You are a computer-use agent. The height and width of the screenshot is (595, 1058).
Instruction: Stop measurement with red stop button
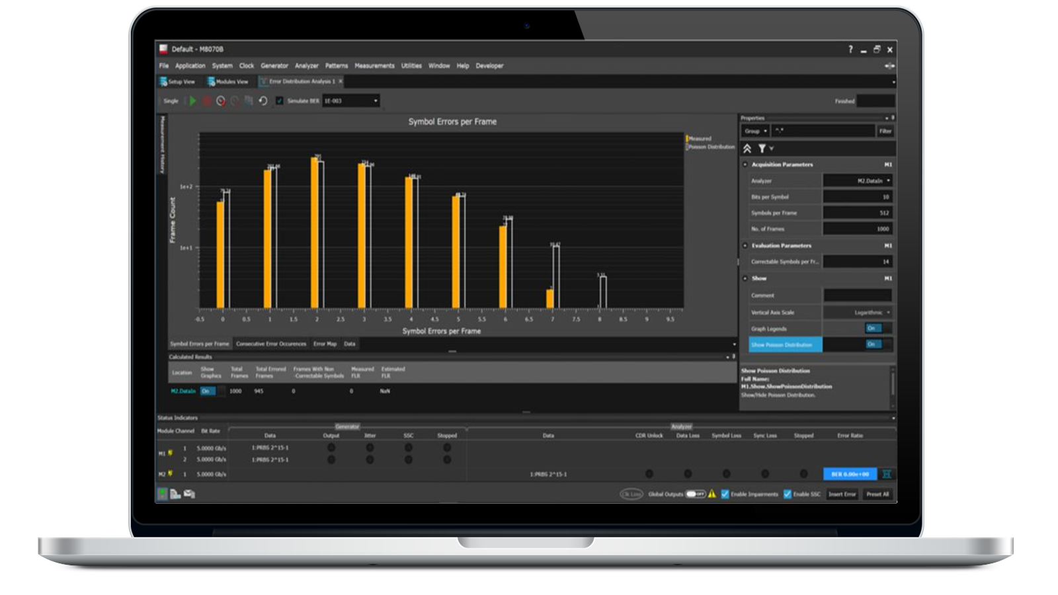tap(206, 101)
